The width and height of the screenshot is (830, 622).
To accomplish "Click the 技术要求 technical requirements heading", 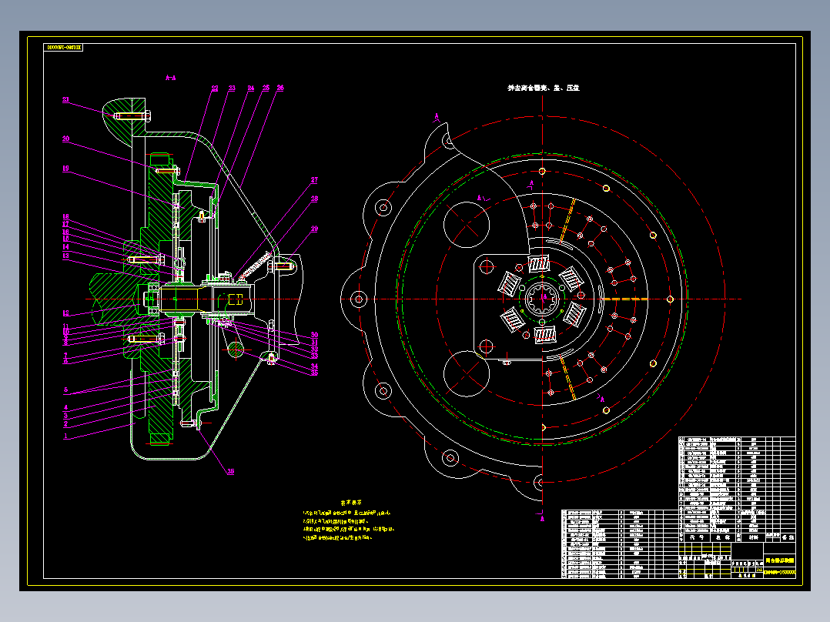I will click(351, 503).
